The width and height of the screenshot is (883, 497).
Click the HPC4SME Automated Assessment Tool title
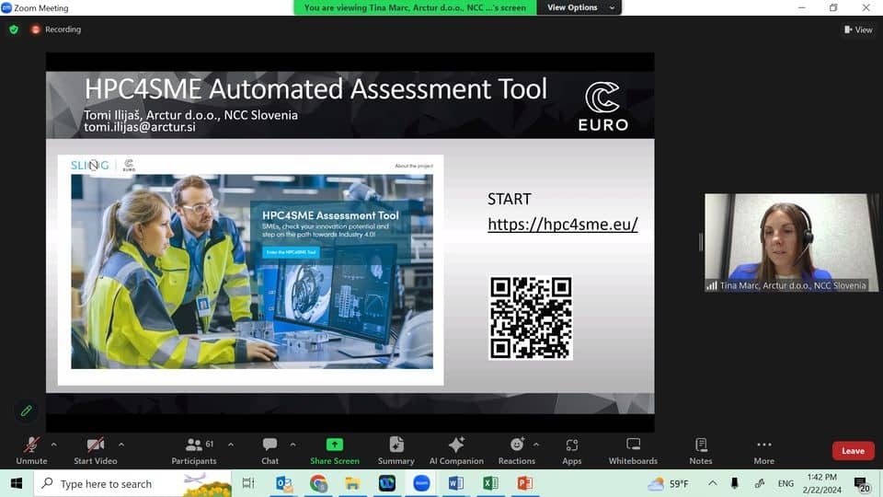(315, 89)
